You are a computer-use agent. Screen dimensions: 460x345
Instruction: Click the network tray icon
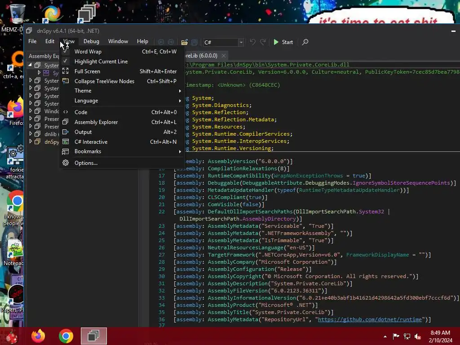tap(407, 336)
